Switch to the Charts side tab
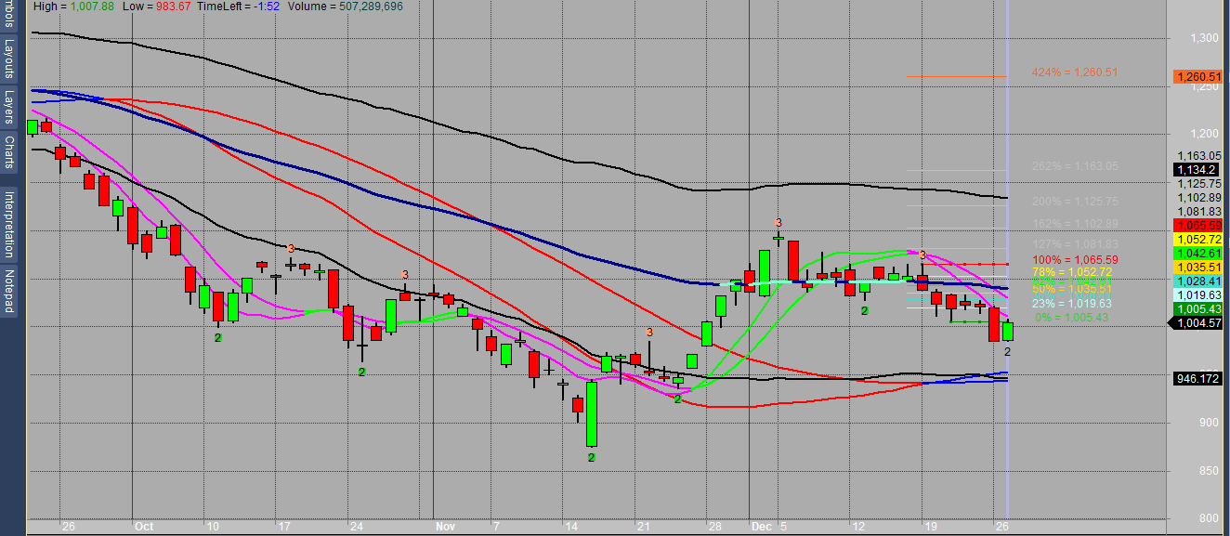Screen dimensions: 1230x536 tap(8, 151)
